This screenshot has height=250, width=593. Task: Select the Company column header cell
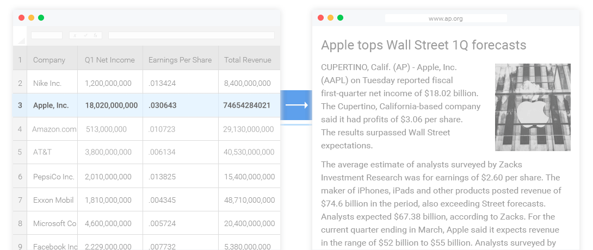49,60
